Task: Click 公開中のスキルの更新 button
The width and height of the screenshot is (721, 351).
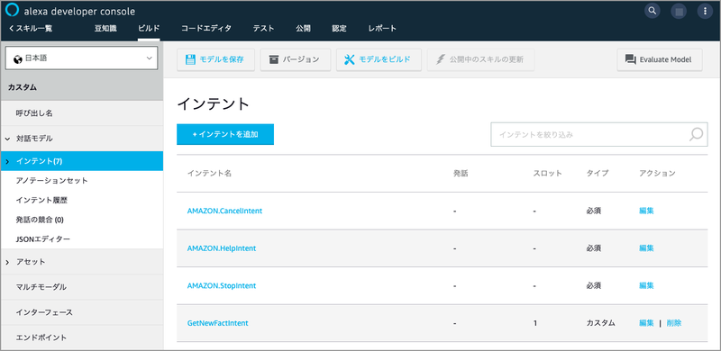Action: pos(481,59)
